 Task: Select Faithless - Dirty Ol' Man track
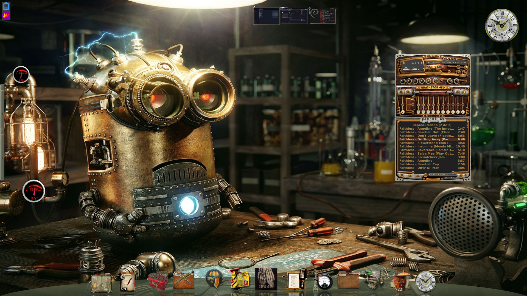(x=432, y=168)
